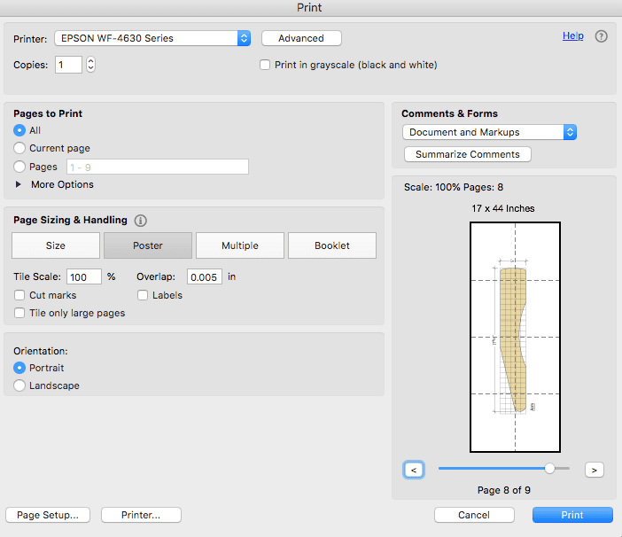Expand the More Options section
Viewport: 622px width, 537px height.
coord(20,184)
